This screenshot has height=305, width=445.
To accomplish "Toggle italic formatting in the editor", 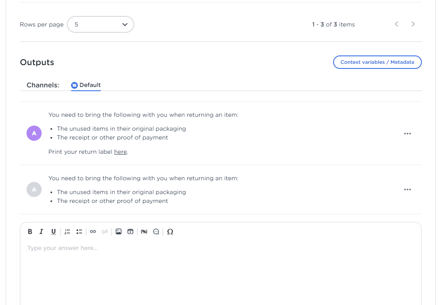I will pyautogui.click(x=41, y=231).
